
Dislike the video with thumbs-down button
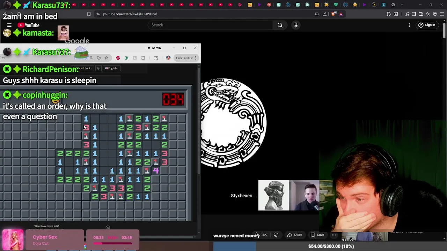tap(276, 235)
